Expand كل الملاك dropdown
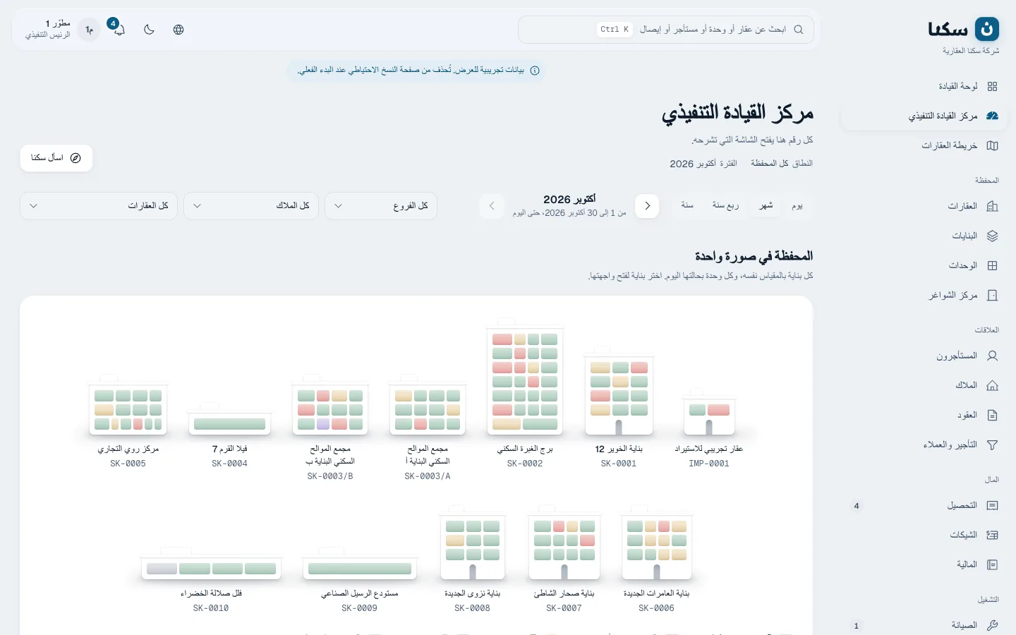 coord(251,206)
